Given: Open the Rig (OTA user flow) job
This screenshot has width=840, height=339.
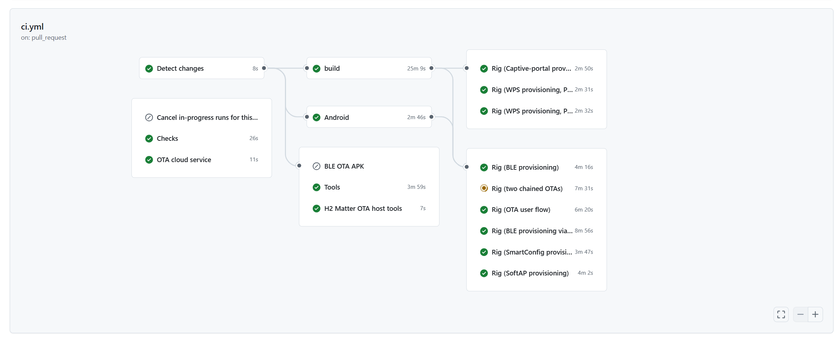Looking at the screenshot, I should [537, 209].
